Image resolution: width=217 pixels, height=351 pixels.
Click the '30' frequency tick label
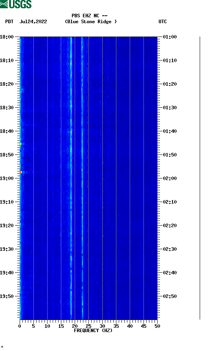102,326
